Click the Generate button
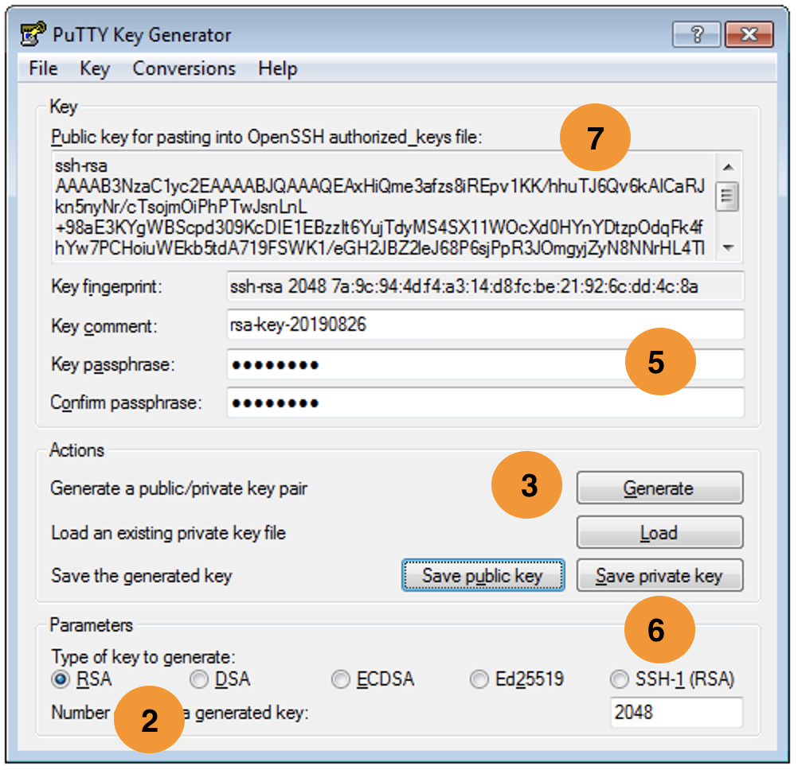Screen dimensions: 798x770 pos(659,488)
